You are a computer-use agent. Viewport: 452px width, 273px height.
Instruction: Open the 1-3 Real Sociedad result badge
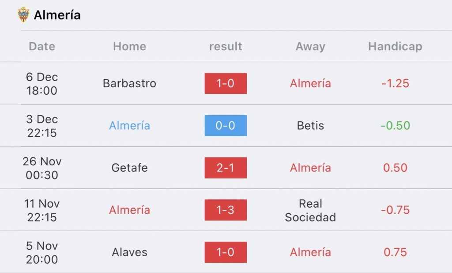tap(226, 210)
